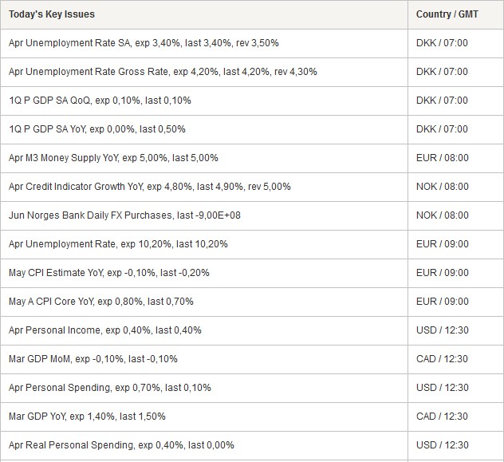
Task: Click the Mar GDP MoM entry
Action: (93, 359)
